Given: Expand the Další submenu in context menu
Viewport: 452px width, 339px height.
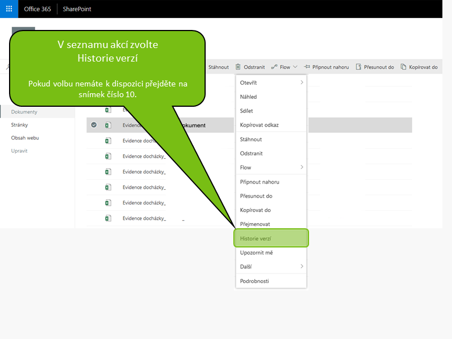Looking at the screenshot, I should tap(302, 266).
